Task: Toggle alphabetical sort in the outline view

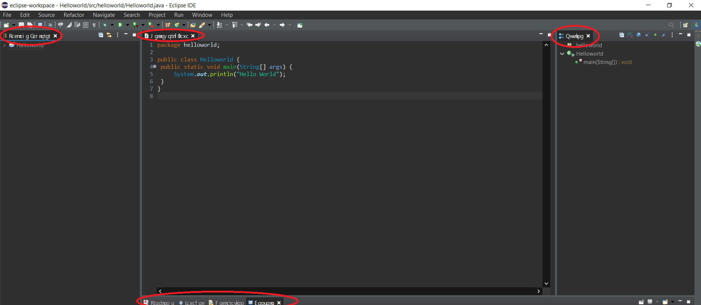Action: point(630,35)
